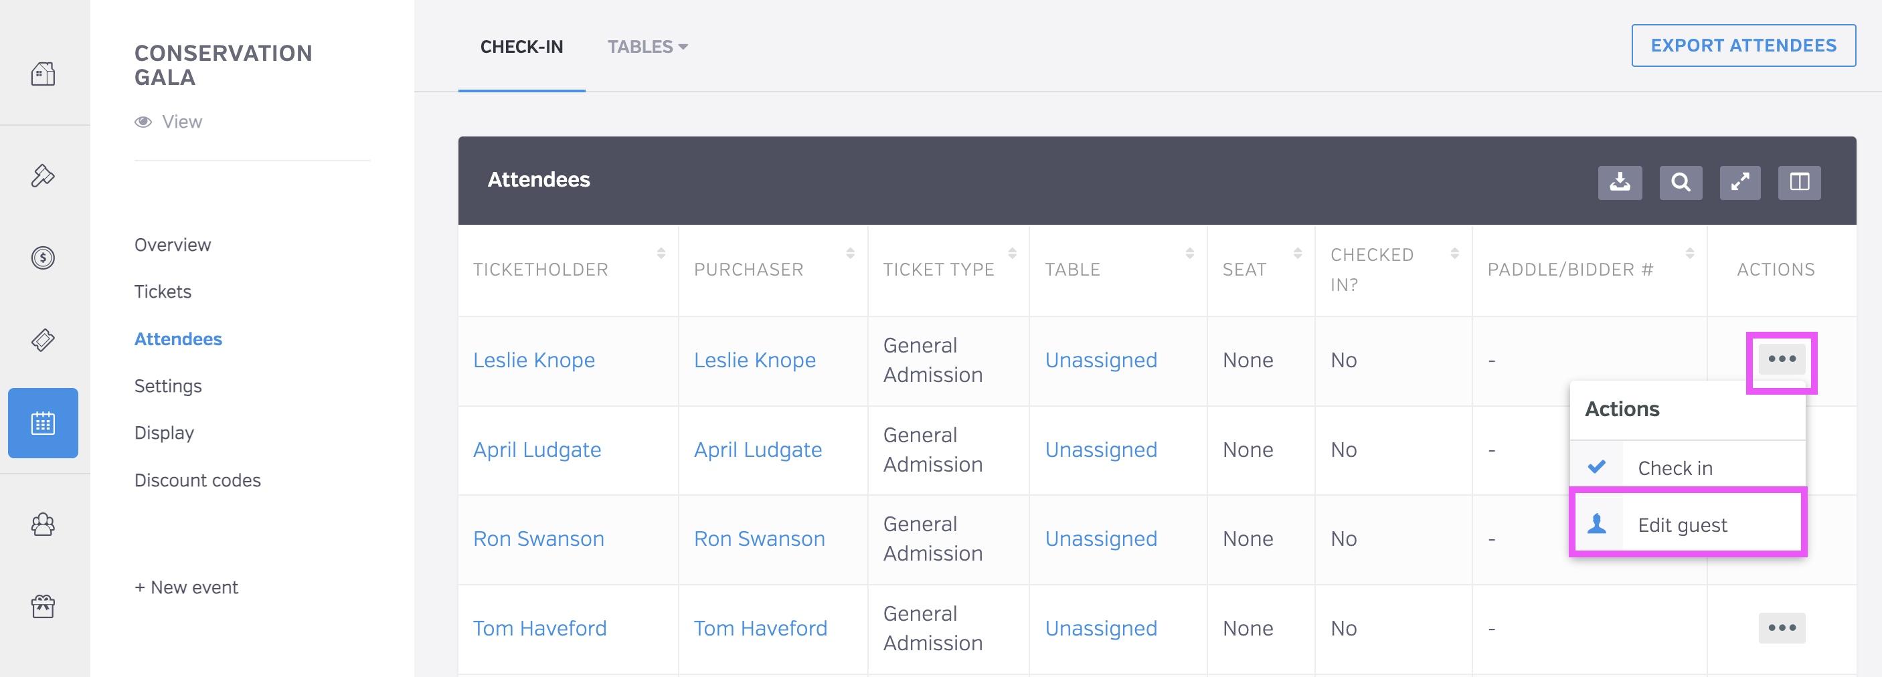The image size is (1882, 677).
Task: Expand the table with the fullscreen arrows icon
Action: point(1739,182)
